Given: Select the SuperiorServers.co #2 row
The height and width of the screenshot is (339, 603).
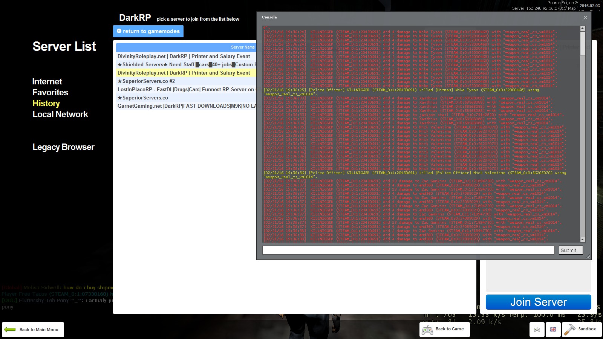Looking at the screenshot, I should (x=186, y=81).
